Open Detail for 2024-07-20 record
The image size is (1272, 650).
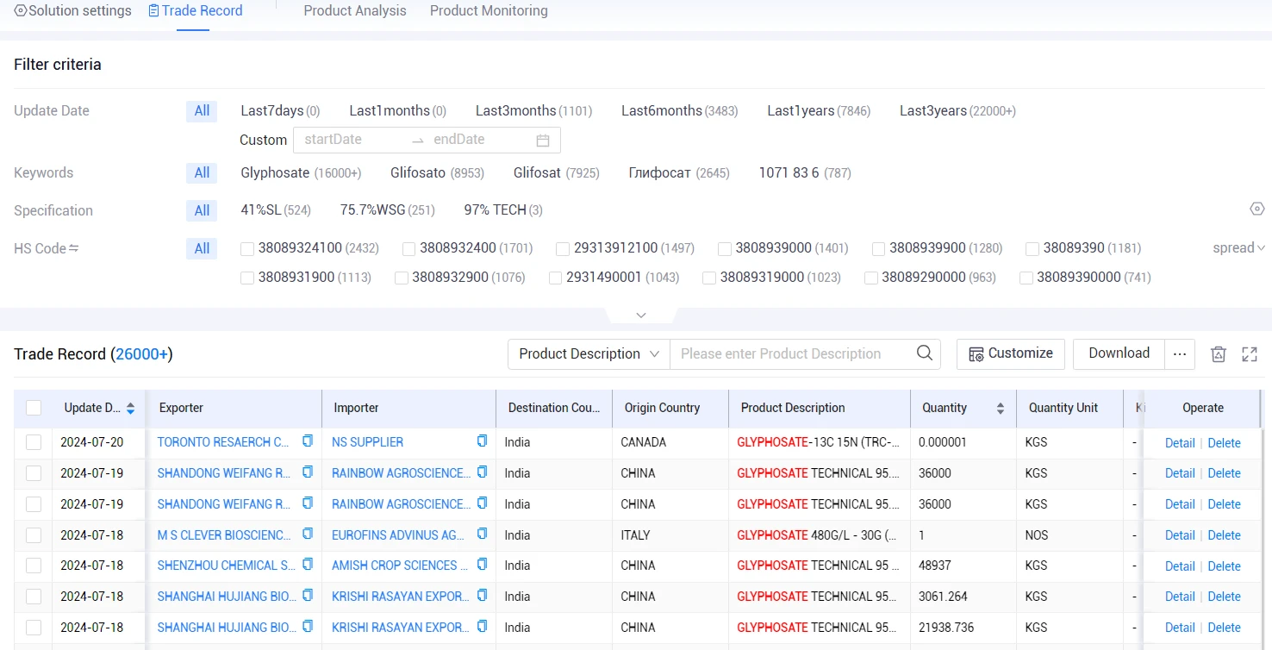click(1180, 443)
